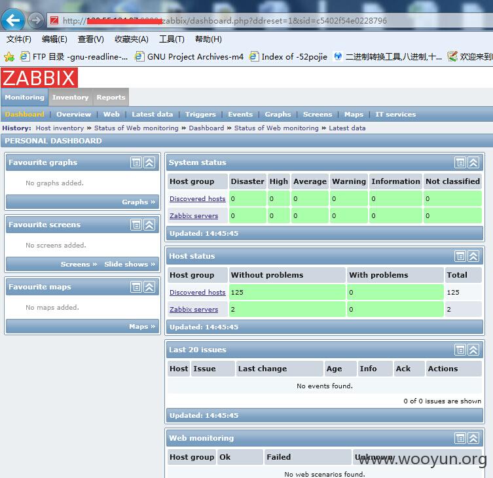493x478 pixels.
Task: Open the Host status widget menu icon
Action: [460, 256]
